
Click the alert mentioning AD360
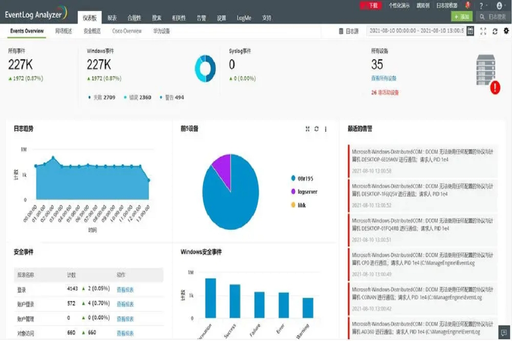423,328
